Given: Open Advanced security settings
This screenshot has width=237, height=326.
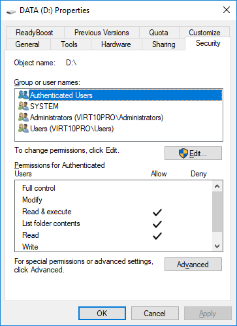Looking at the screenshot, I should [x=193, y=265].
